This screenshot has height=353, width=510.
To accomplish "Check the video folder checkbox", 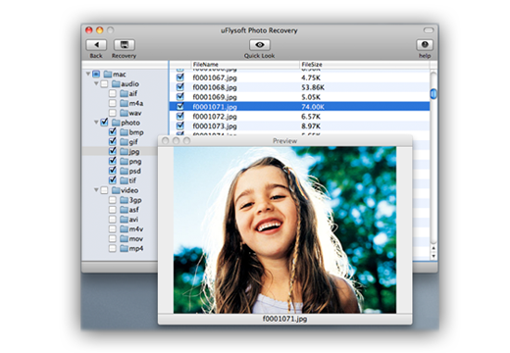I will (104, 190).
